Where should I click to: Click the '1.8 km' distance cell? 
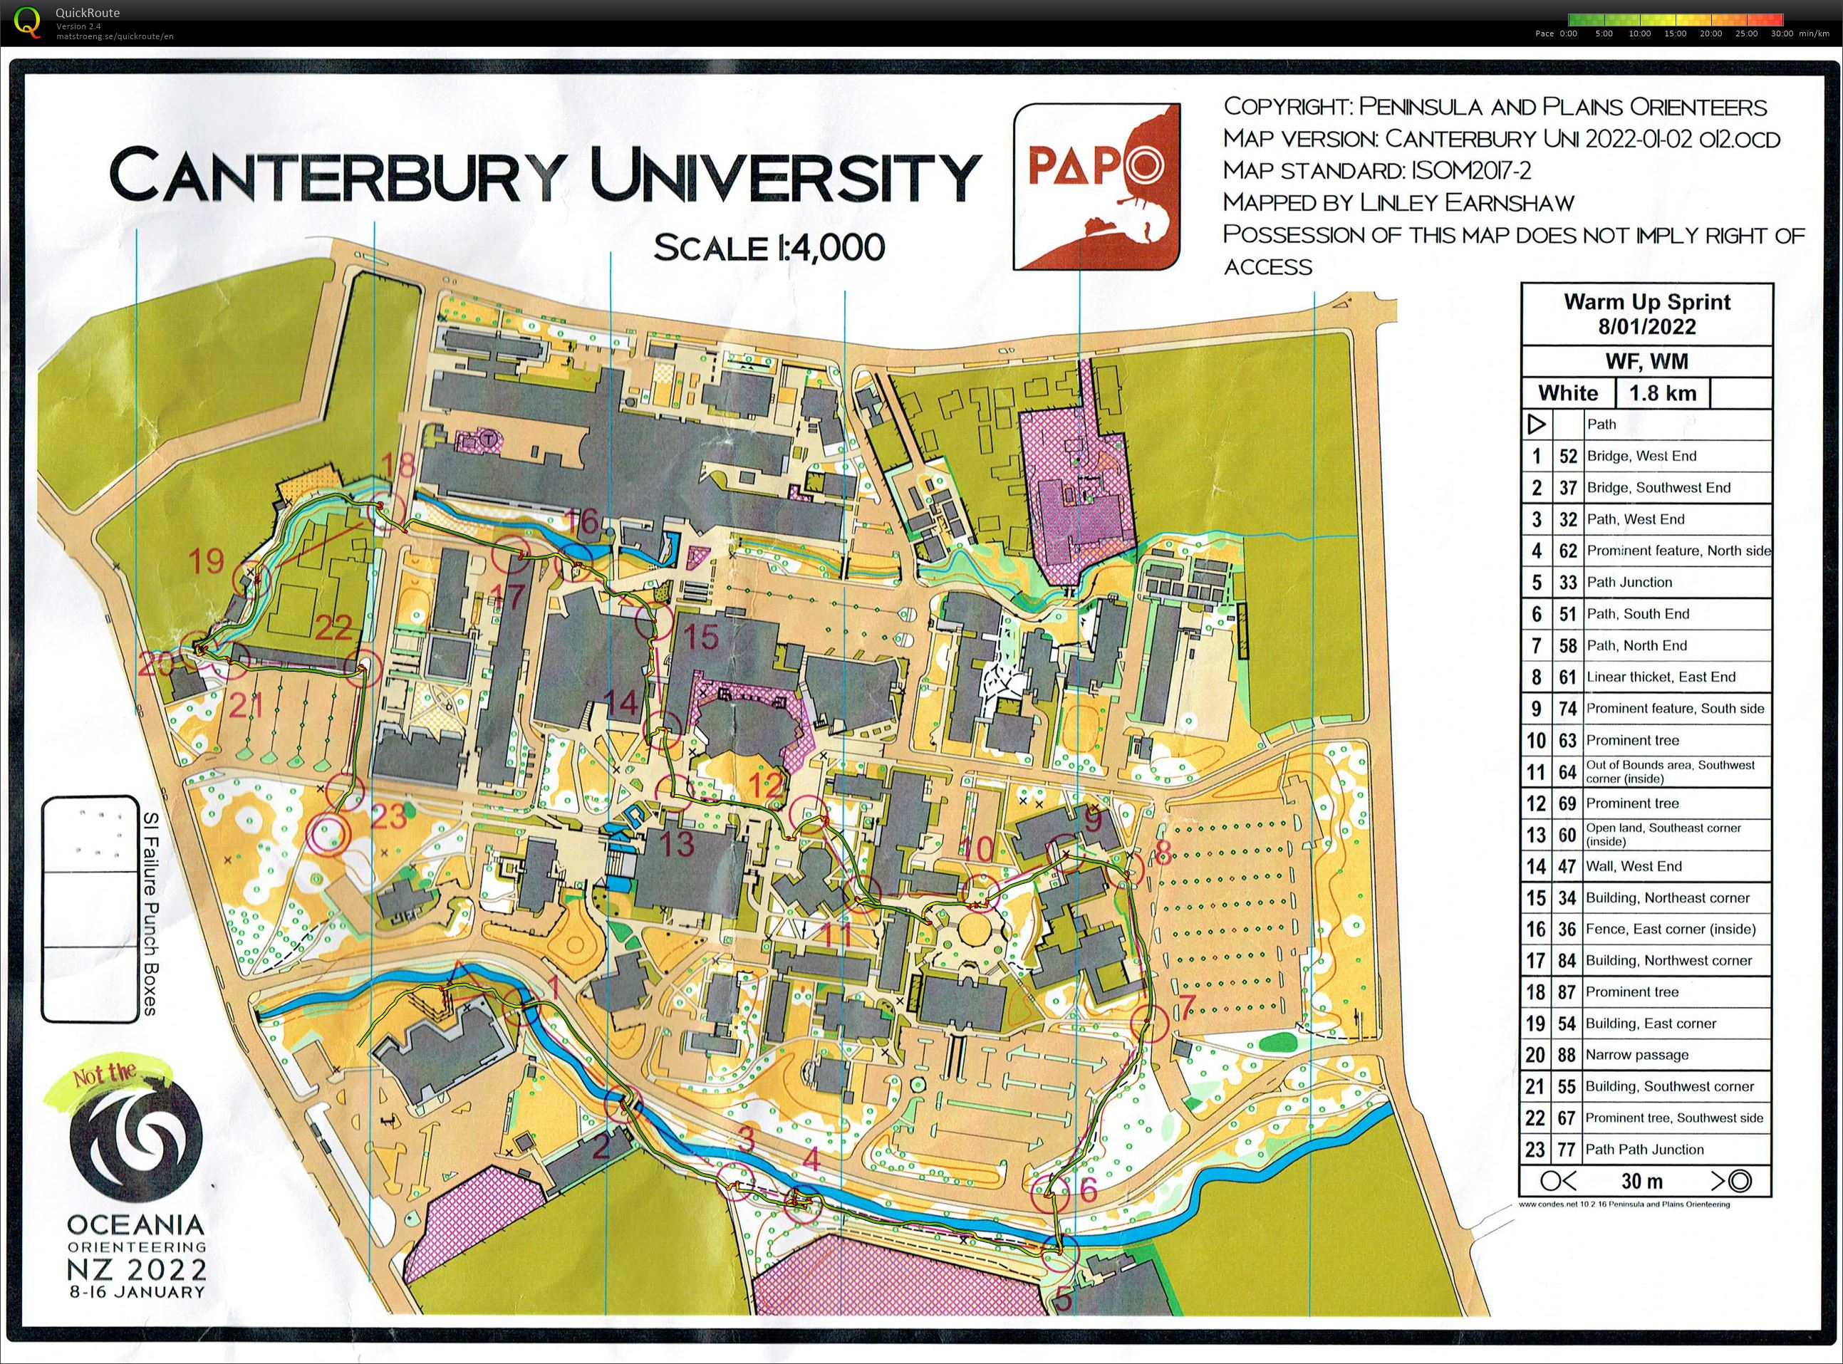1662,393
